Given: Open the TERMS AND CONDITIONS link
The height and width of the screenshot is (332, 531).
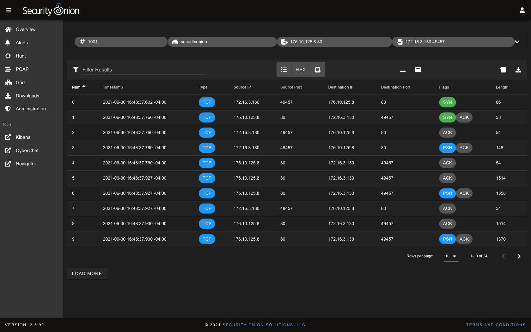Looking at the screenshot, I should coord(496,325).
